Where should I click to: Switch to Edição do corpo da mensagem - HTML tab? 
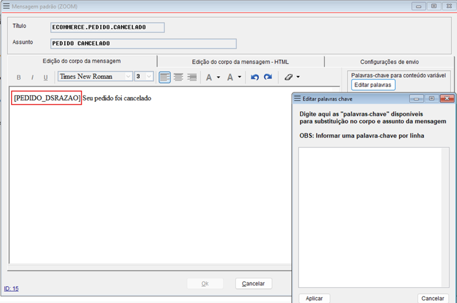tap(240, 61)
